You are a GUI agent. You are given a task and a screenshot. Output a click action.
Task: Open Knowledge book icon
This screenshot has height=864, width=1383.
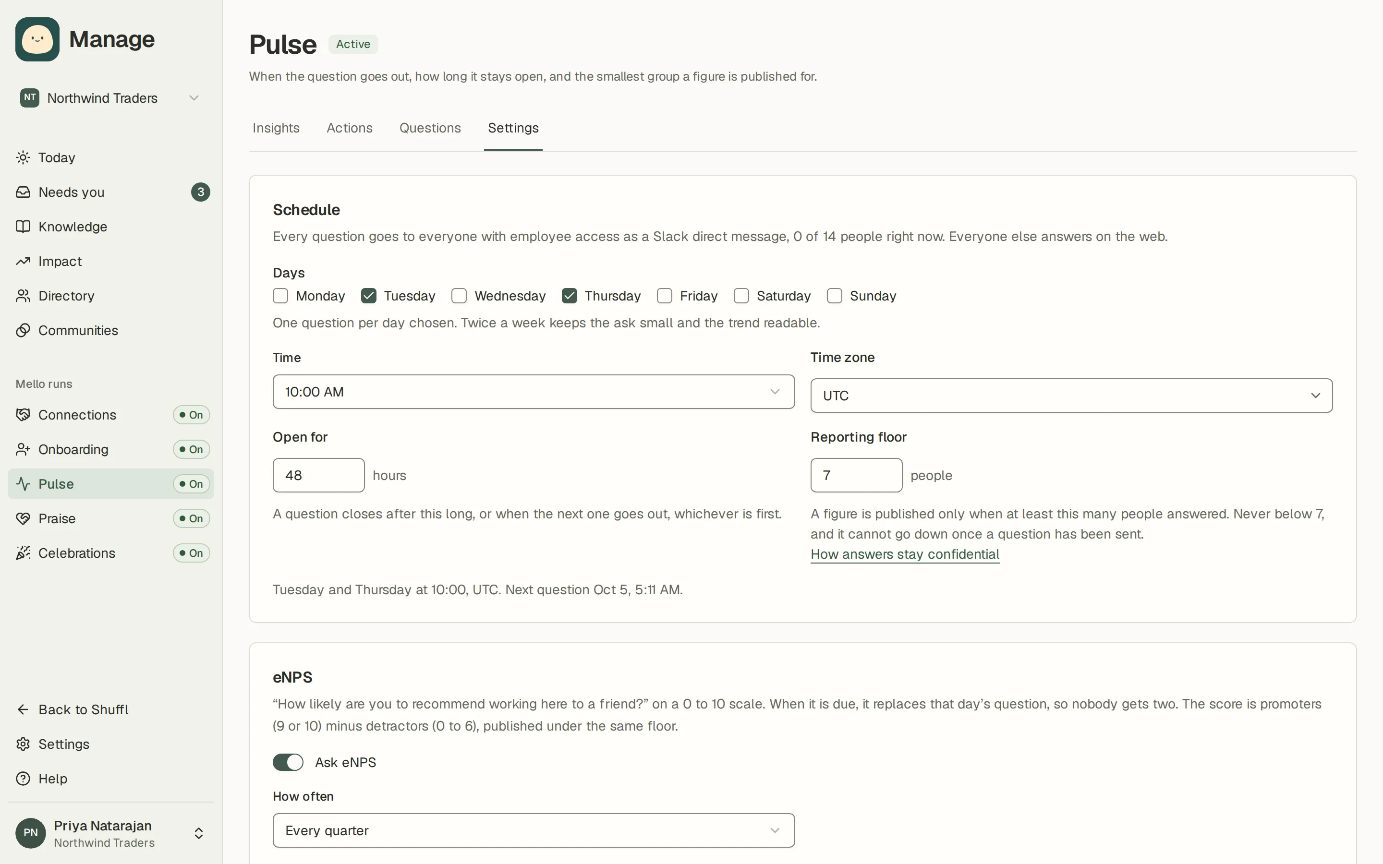click(23, 226)
